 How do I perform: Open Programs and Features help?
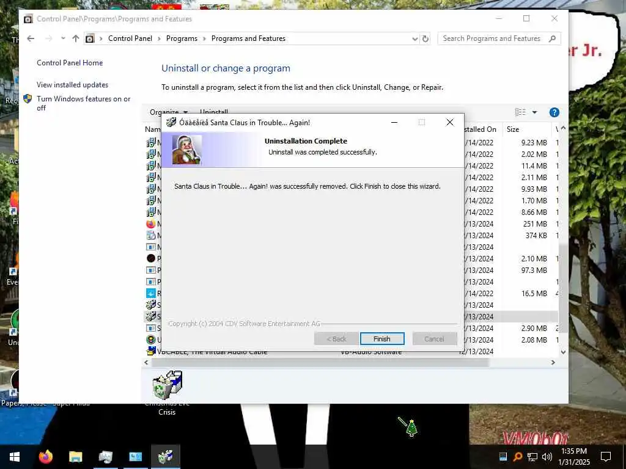click(554, 112)
